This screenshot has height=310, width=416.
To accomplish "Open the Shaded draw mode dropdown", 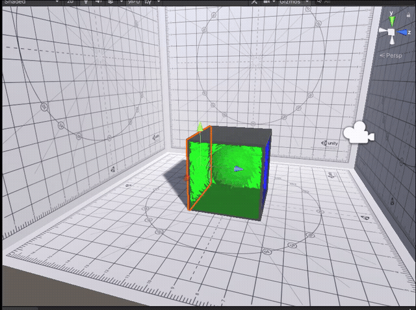I will 31,2.
